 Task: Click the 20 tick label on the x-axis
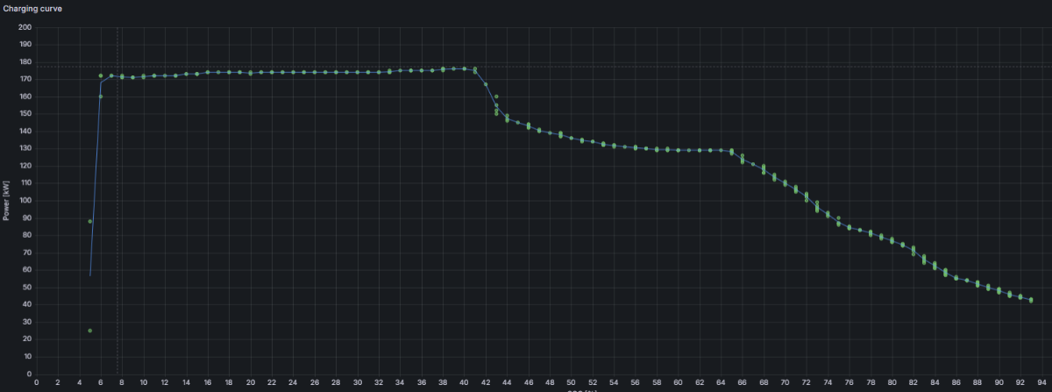[250, 382]
